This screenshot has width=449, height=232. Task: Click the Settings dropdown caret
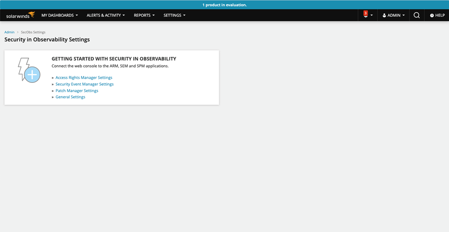[x=184, y=15]
